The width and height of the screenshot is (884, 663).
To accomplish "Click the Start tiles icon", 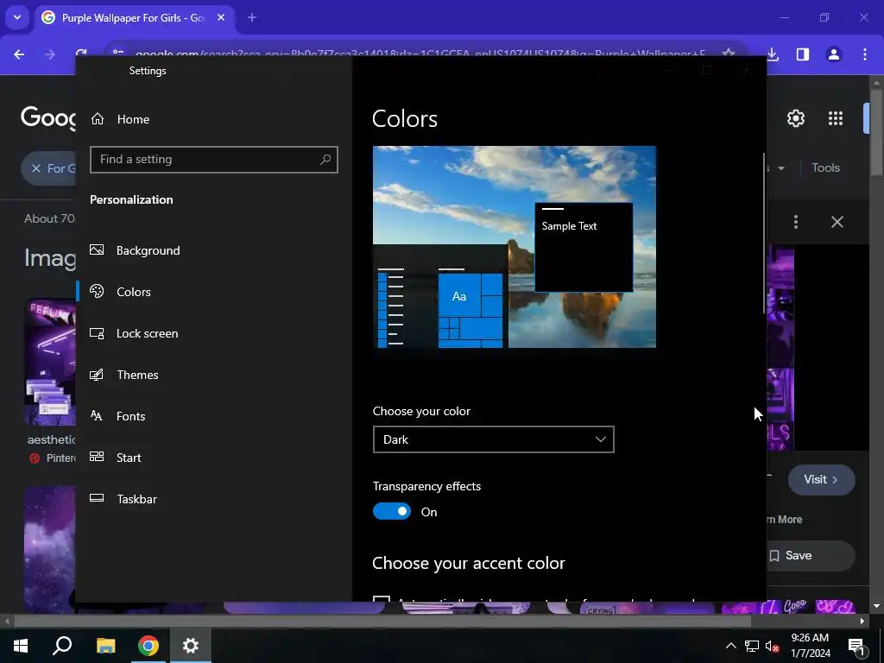I will [97, 457].
